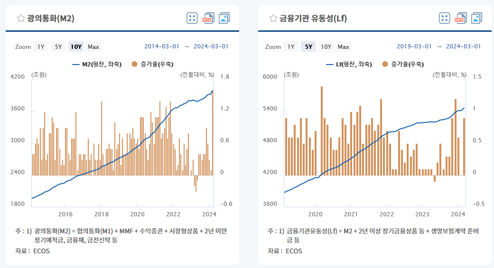
Task: Edit Lf chart end date 2024-03-01
Action: click(x=464, y=46)
